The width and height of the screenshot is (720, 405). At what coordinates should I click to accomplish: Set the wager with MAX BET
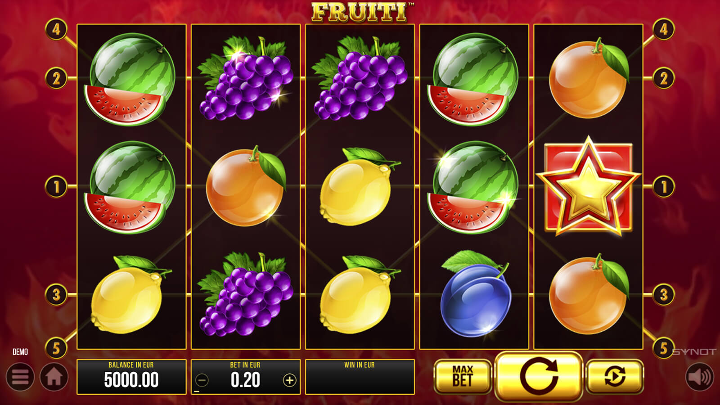(463, 376)
